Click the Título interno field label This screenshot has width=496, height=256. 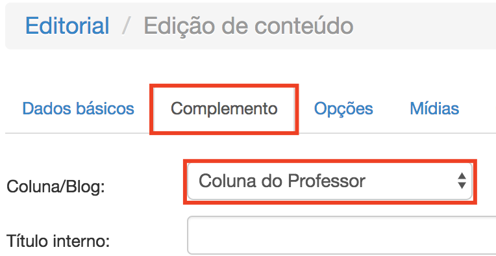pos(58,242)
